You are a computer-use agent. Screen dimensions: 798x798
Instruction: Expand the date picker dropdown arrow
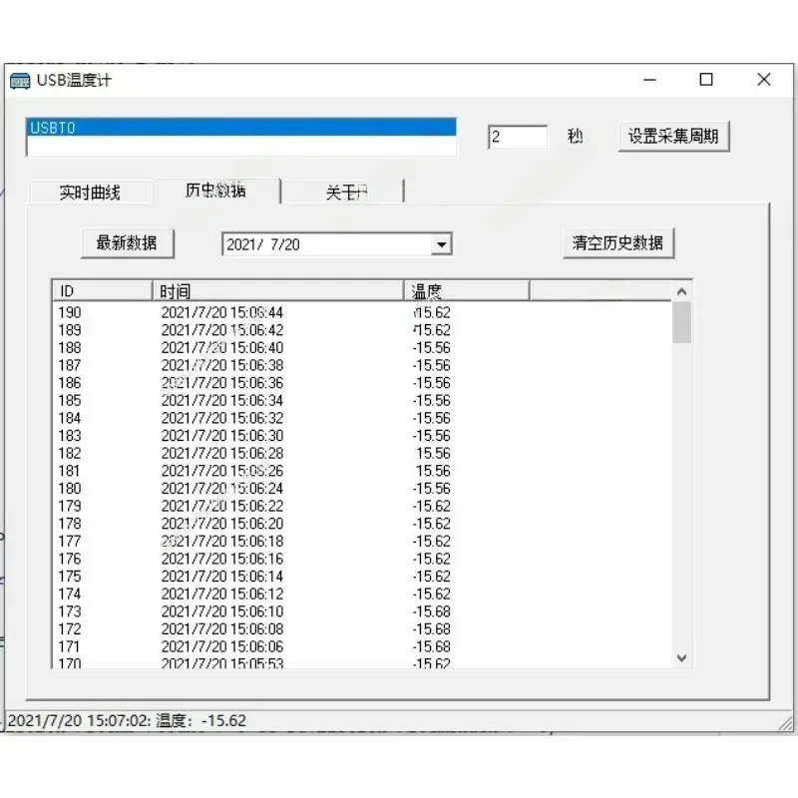click(441, 244)
